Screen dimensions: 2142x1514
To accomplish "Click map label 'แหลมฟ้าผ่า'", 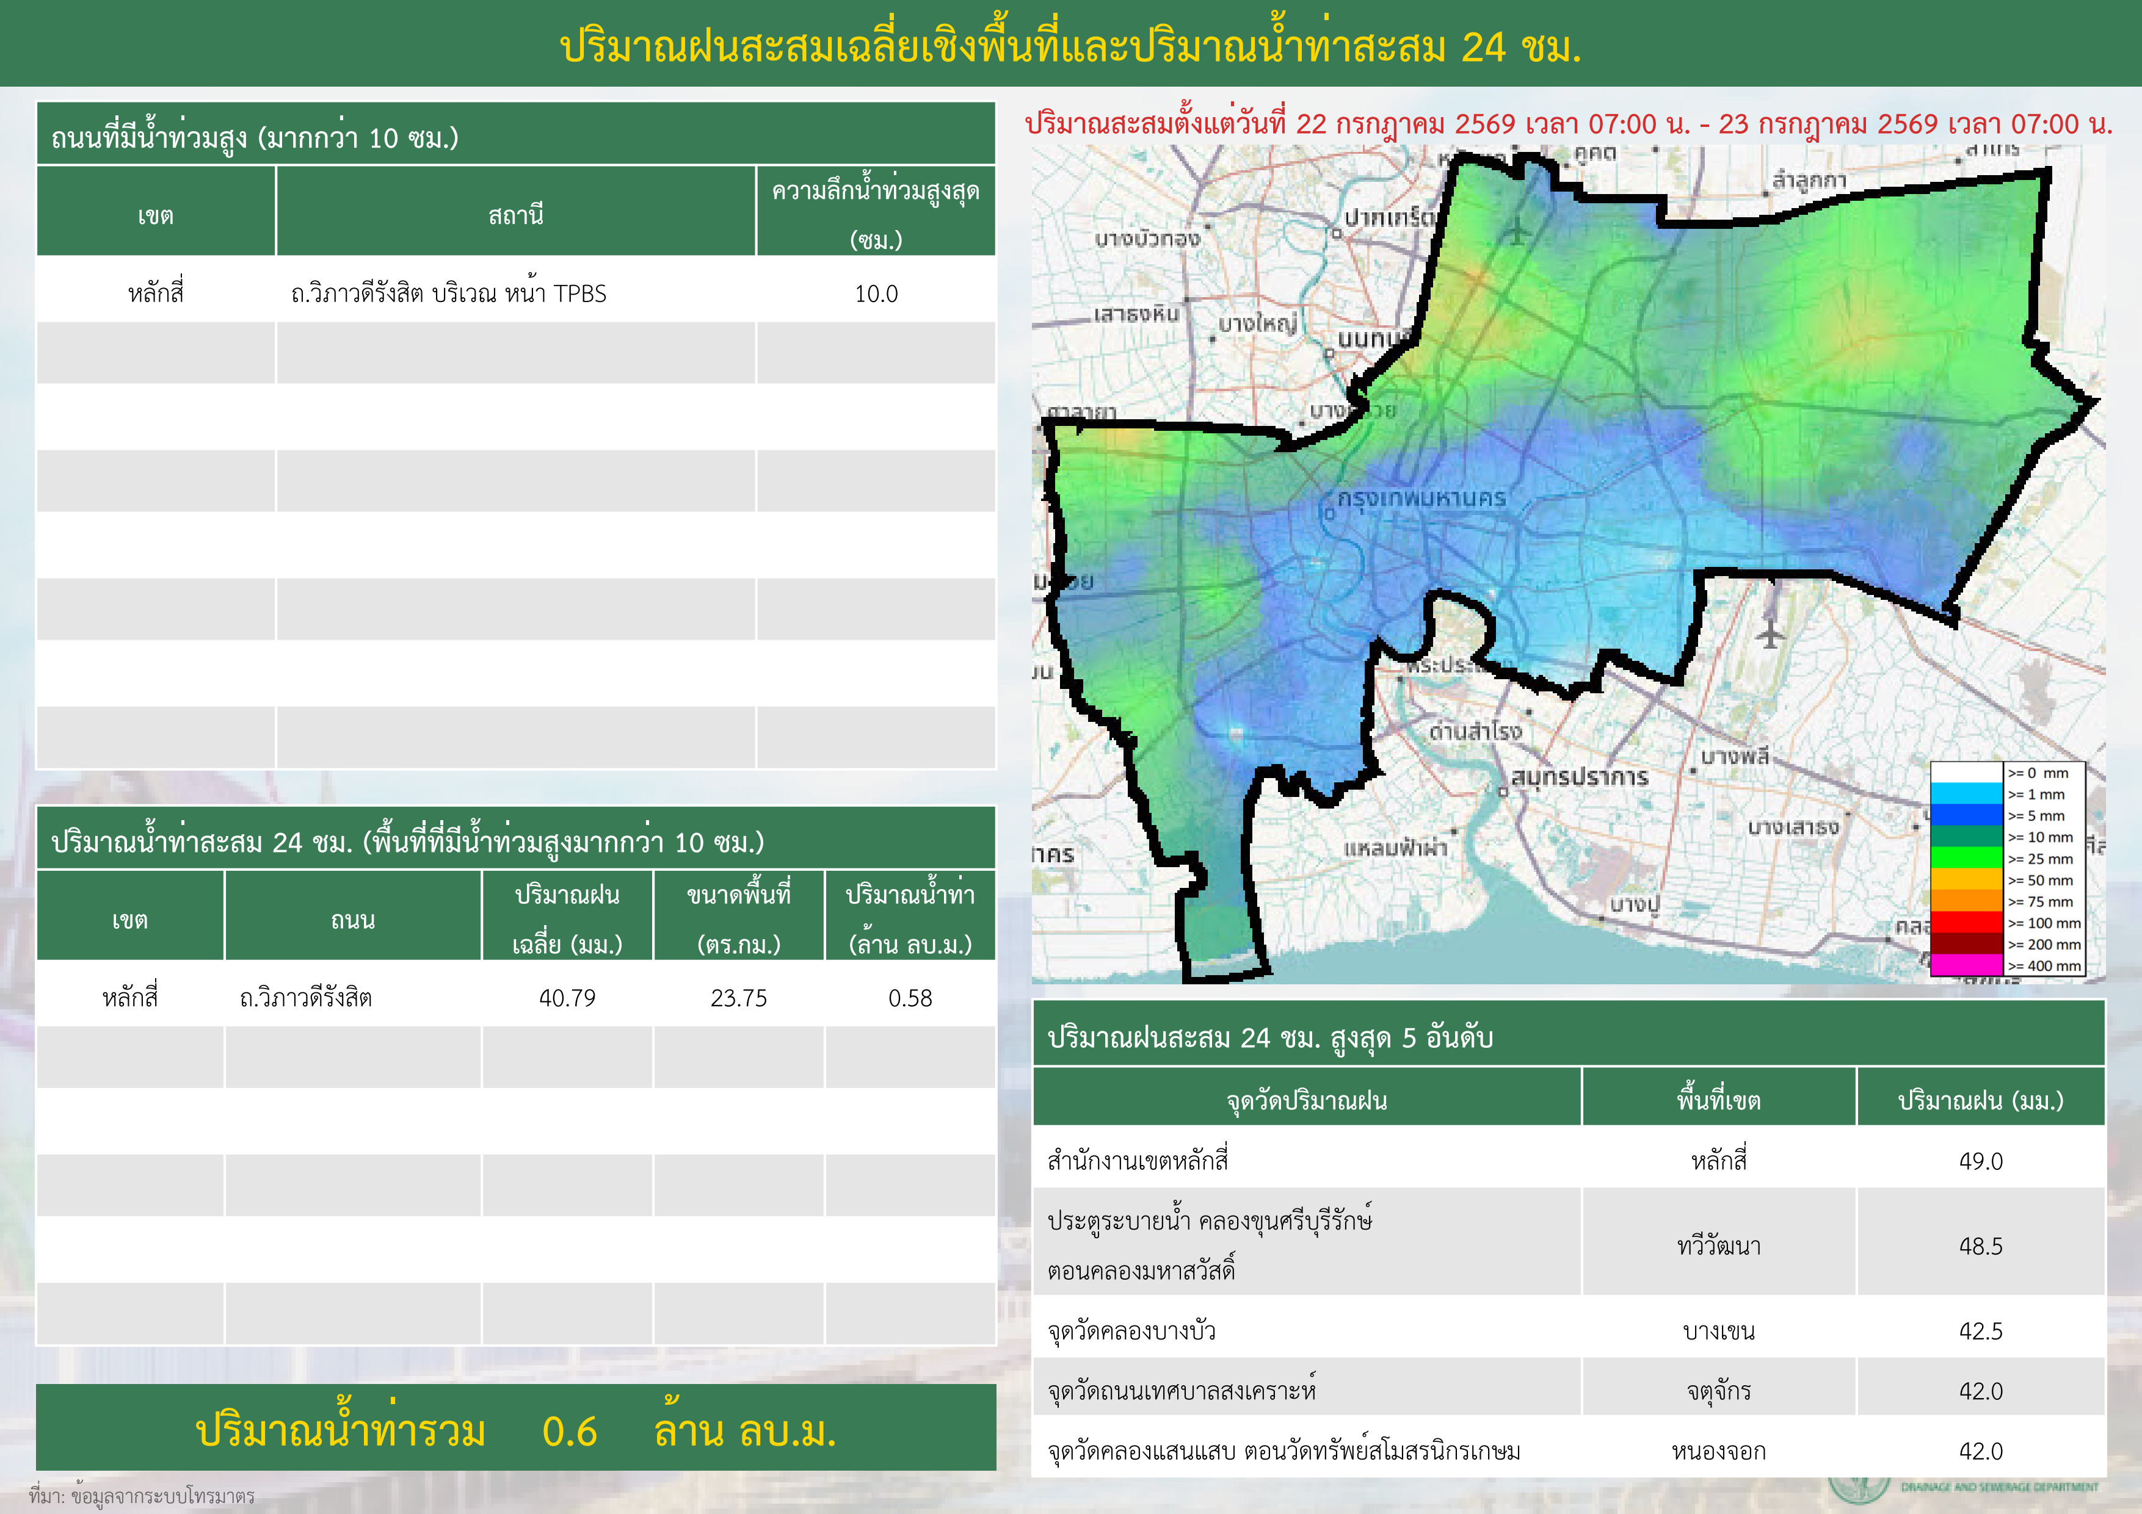I will pyautogui.click(x=1396, y=848).
